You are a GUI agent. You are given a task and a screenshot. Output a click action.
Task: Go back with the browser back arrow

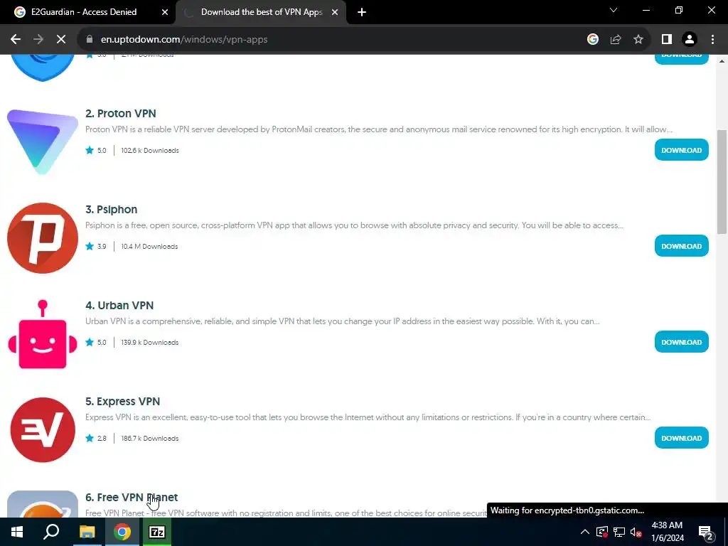click(x=16, y=40)
